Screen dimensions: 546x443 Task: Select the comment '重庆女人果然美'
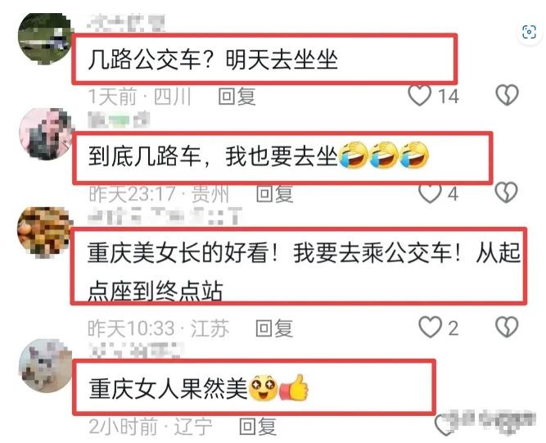pyautogui.click(x=198, y=388)
